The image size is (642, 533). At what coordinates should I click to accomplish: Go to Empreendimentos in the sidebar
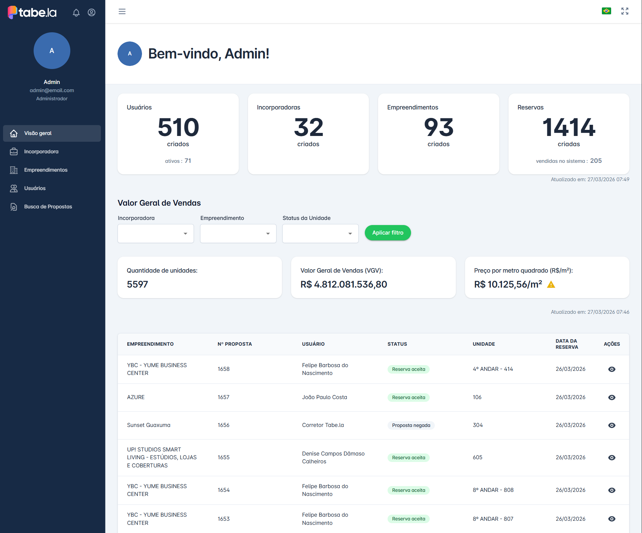pos(46,170)
